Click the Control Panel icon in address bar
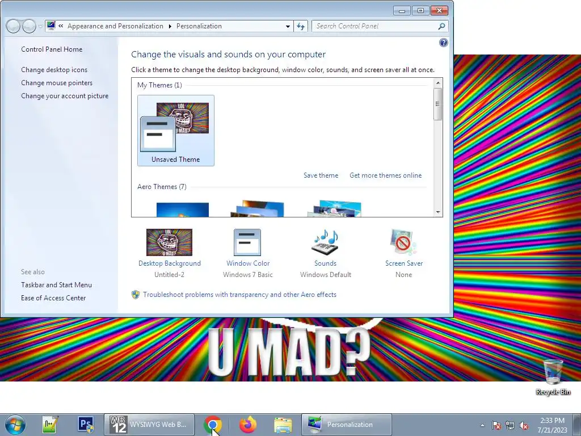The image size is (581, 436). tap(52, 26)
